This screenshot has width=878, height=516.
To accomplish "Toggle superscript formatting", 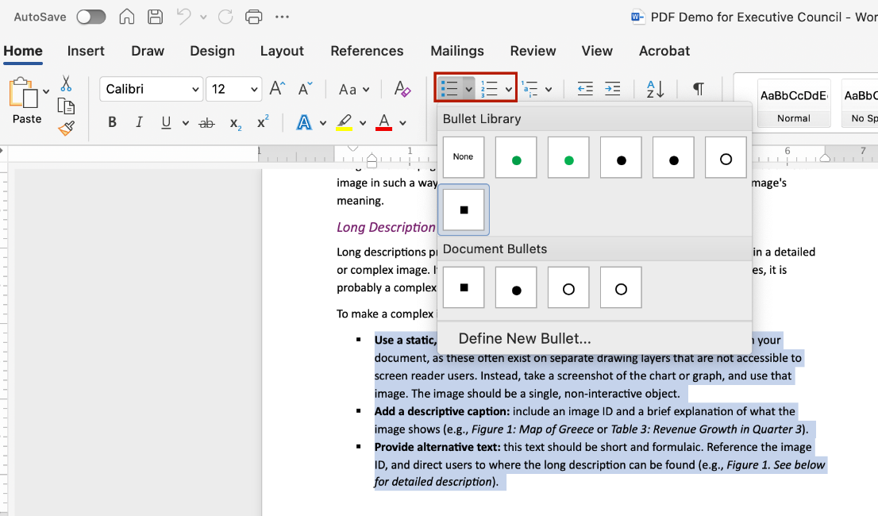I will tap(262, 122).
